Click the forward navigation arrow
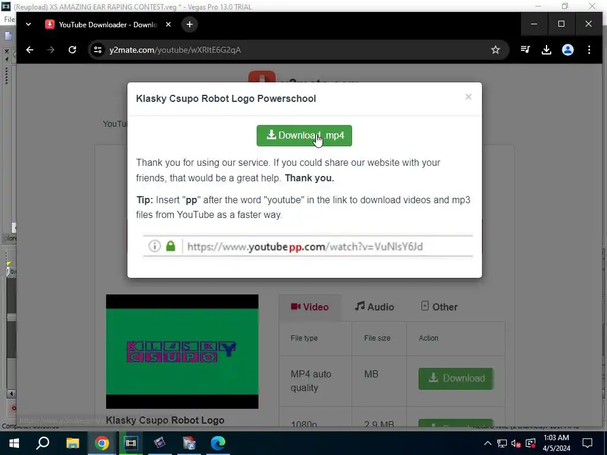The height and width of the screenshot is (455, 607). tap(51, 50)
